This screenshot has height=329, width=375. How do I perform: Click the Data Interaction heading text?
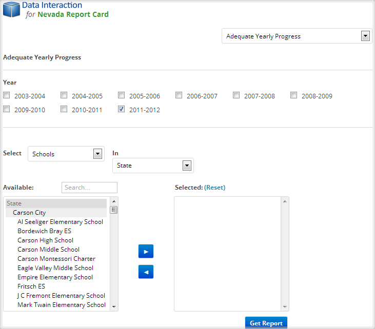(x=52, y=5)
